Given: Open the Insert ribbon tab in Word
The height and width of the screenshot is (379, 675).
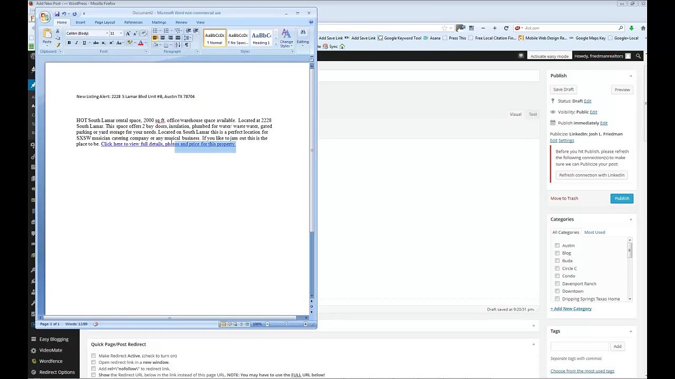Looking at the screenshot, I should point(80,22).
